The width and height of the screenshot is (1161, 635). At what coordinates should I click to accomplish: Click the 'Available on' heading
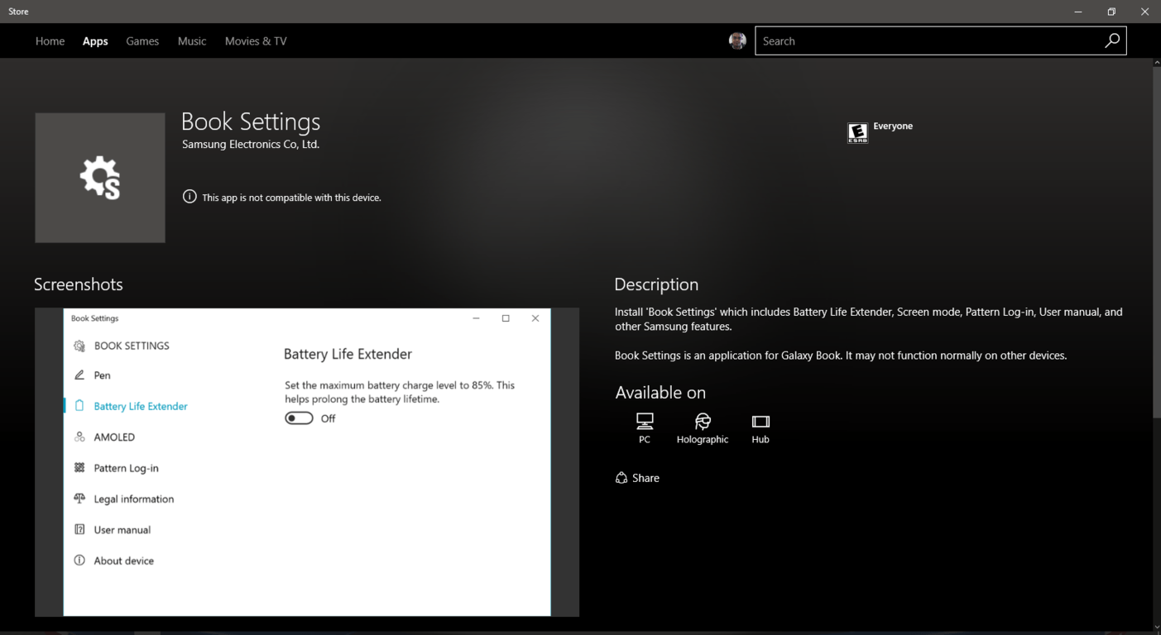pyautogui.click(x=660, y=393)
